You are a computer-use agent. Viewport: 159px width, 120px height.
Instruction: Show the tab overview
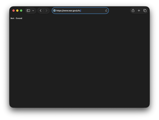(x=145, y=11)
